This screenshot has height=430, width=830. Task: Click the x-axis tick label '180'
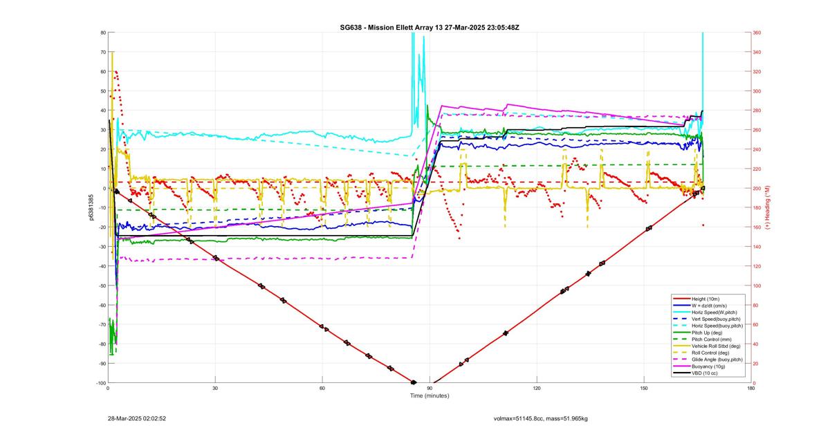[x=751, y=389]
